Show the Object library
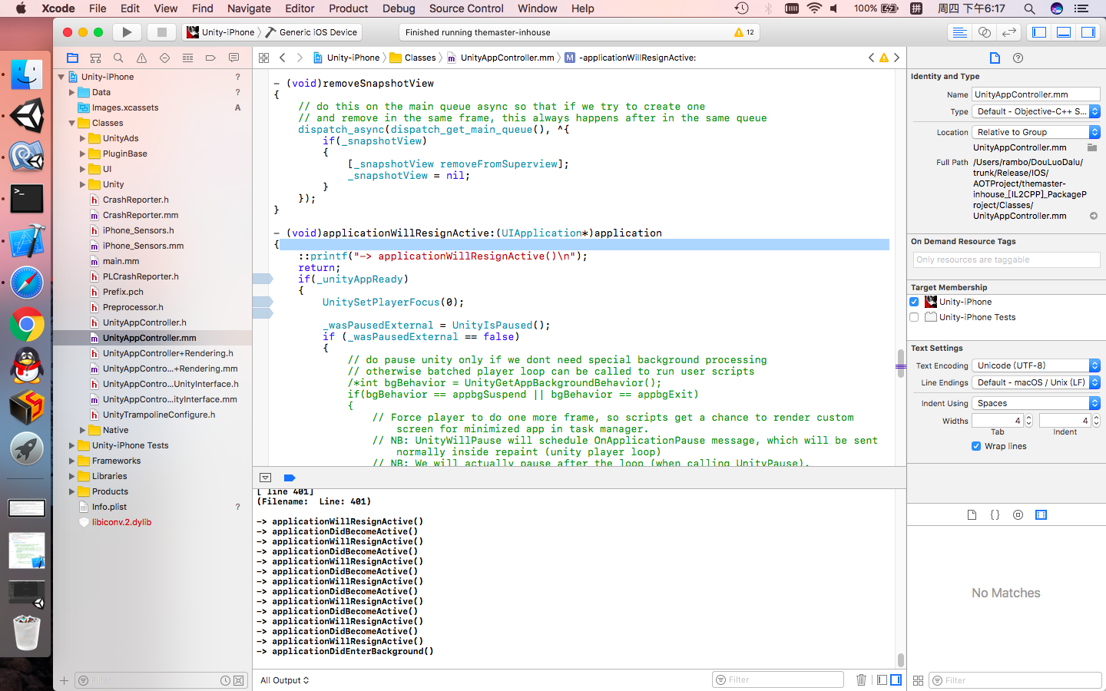This screenshot has width=1106, height=691. point(1018,515)
